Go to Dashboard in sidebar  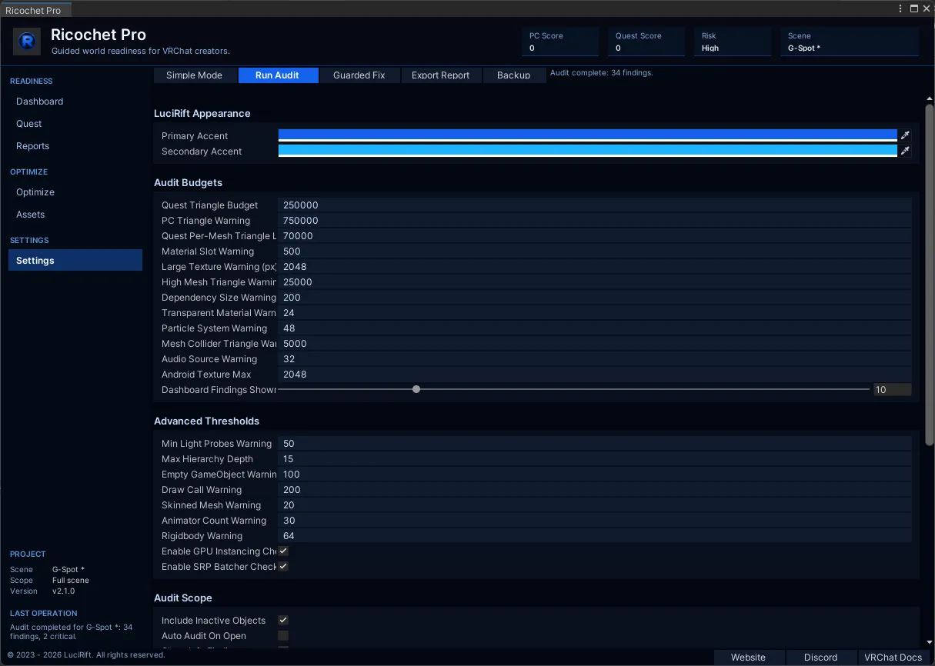(x=75, y=102)
